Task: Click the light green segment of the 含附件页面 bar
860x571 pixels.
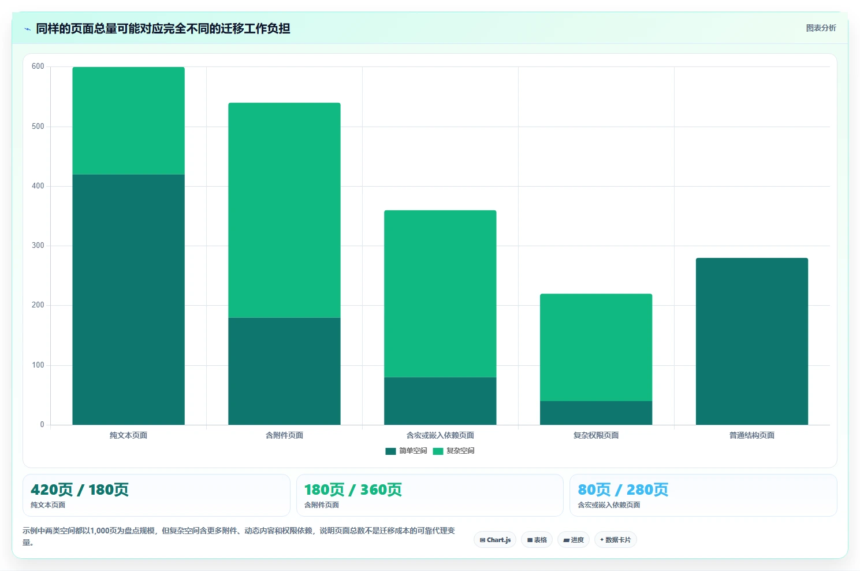Action: [284, 210]
